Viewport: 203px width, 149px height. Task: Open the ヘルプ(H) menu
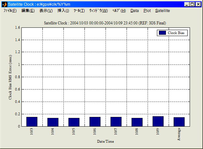119,11
